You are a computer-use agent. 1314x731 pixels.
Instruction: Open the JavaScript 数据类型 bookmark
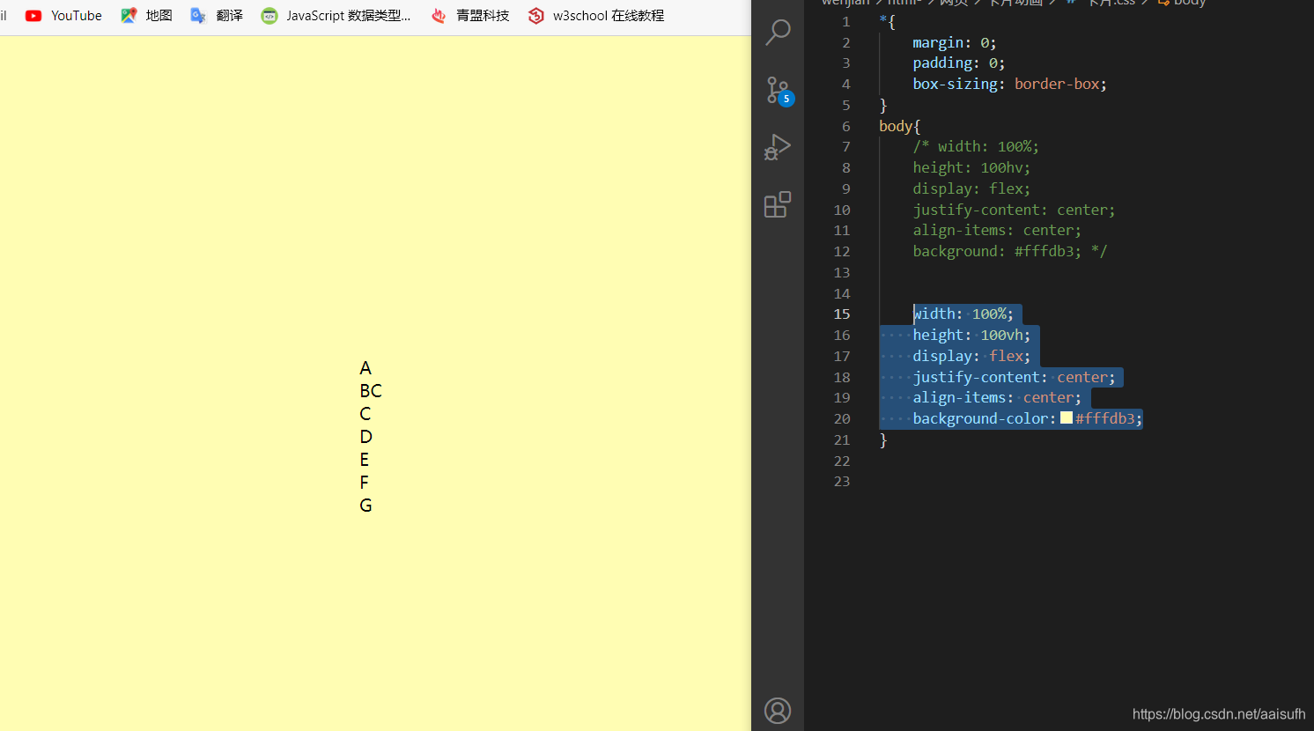coord(336,16)
